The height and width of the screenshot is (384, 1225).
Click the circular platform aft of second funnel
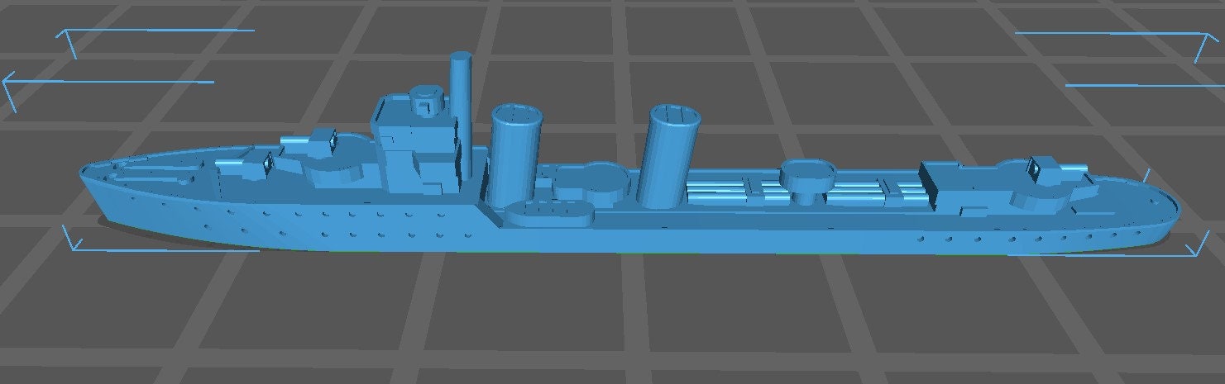806,177
